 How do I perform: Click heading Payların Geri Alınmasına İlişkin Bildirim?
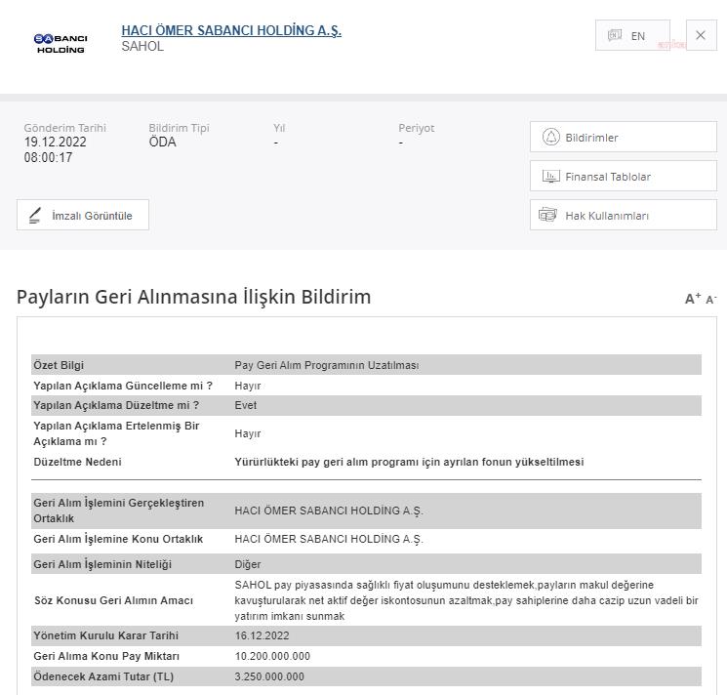(x=194, y=297)
